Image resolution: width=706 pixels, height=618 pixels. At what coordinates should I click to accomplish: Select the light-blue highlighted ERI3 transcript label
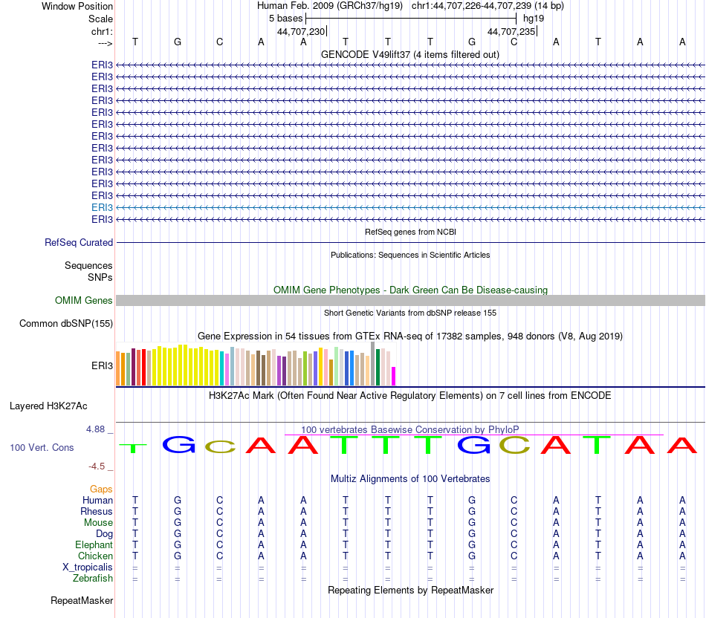coord(102,207)
